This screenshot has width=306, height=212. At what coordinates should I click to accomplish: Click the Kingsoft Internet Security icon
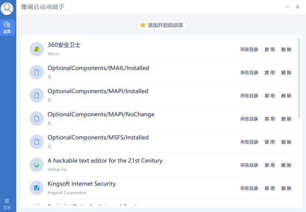[36, 188]
